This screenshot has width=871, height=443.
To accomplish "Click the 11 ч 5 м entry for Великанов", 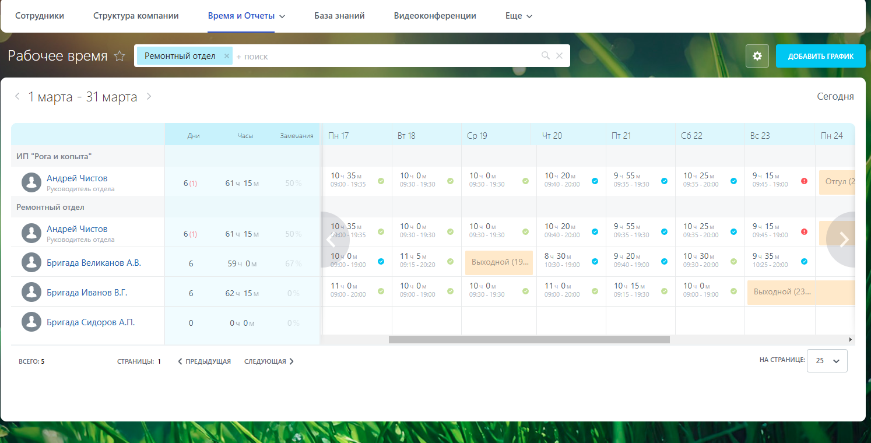I will pyautogui.click(x=414, y=256).
